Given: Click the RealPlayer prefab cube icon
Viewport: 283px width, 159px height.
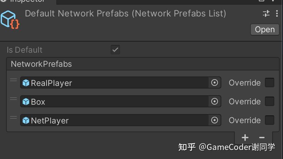Looking at the screenshot, I should 26,83.
